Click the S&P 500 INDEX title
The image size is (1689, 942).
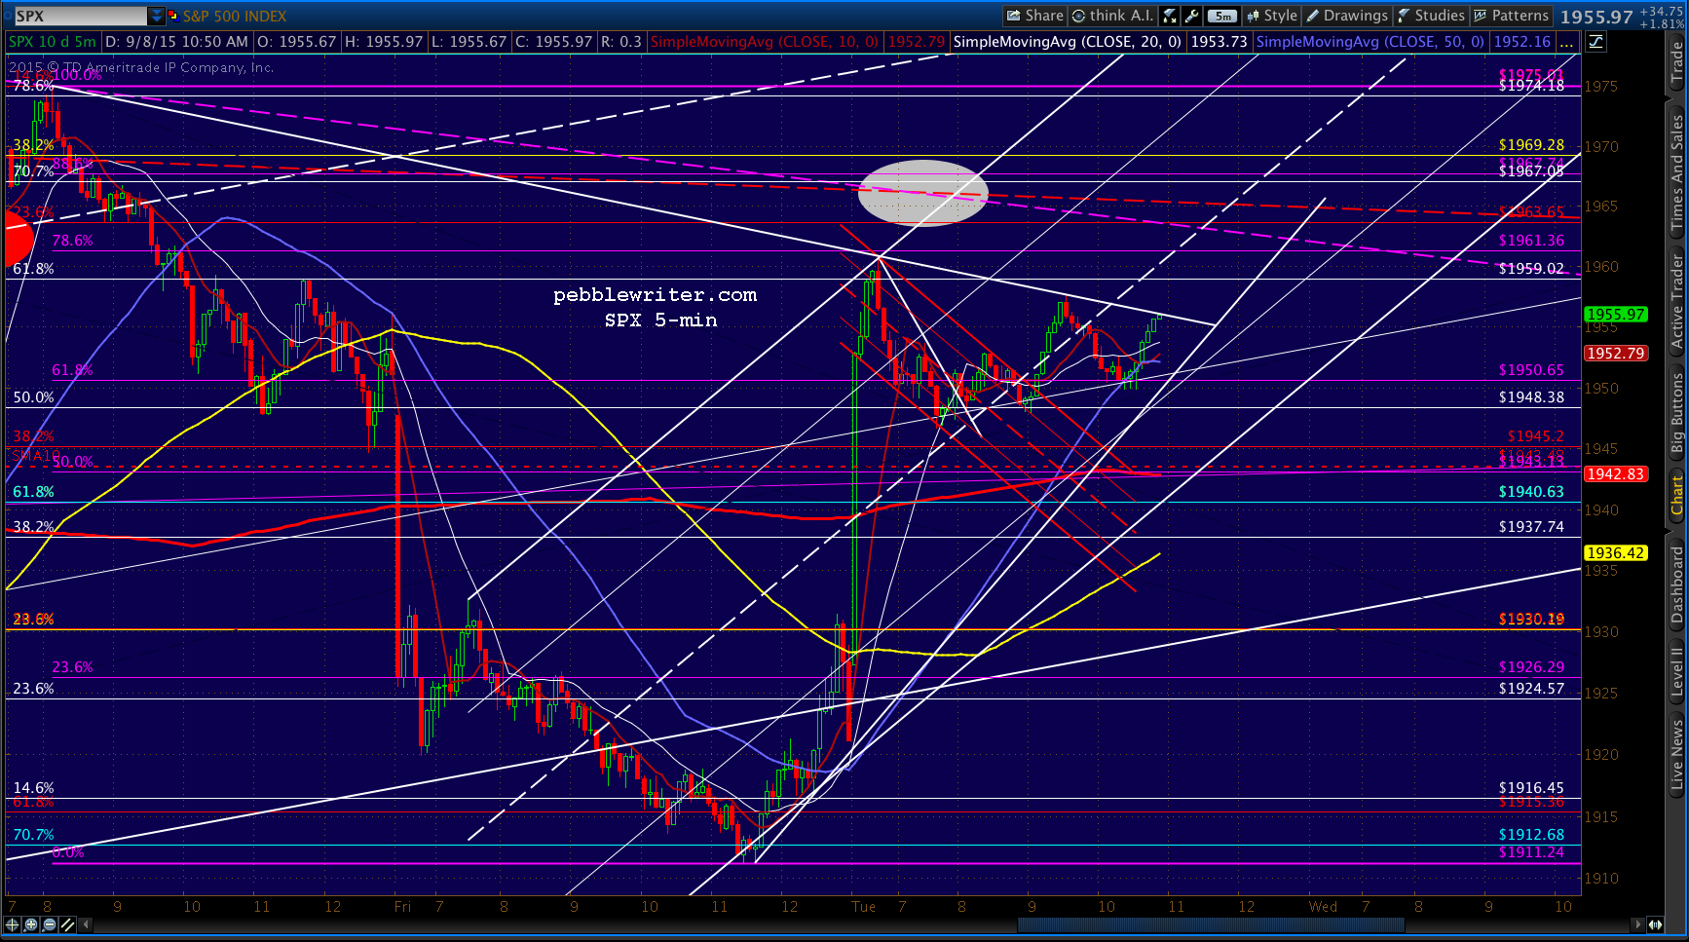pos(235,16)
